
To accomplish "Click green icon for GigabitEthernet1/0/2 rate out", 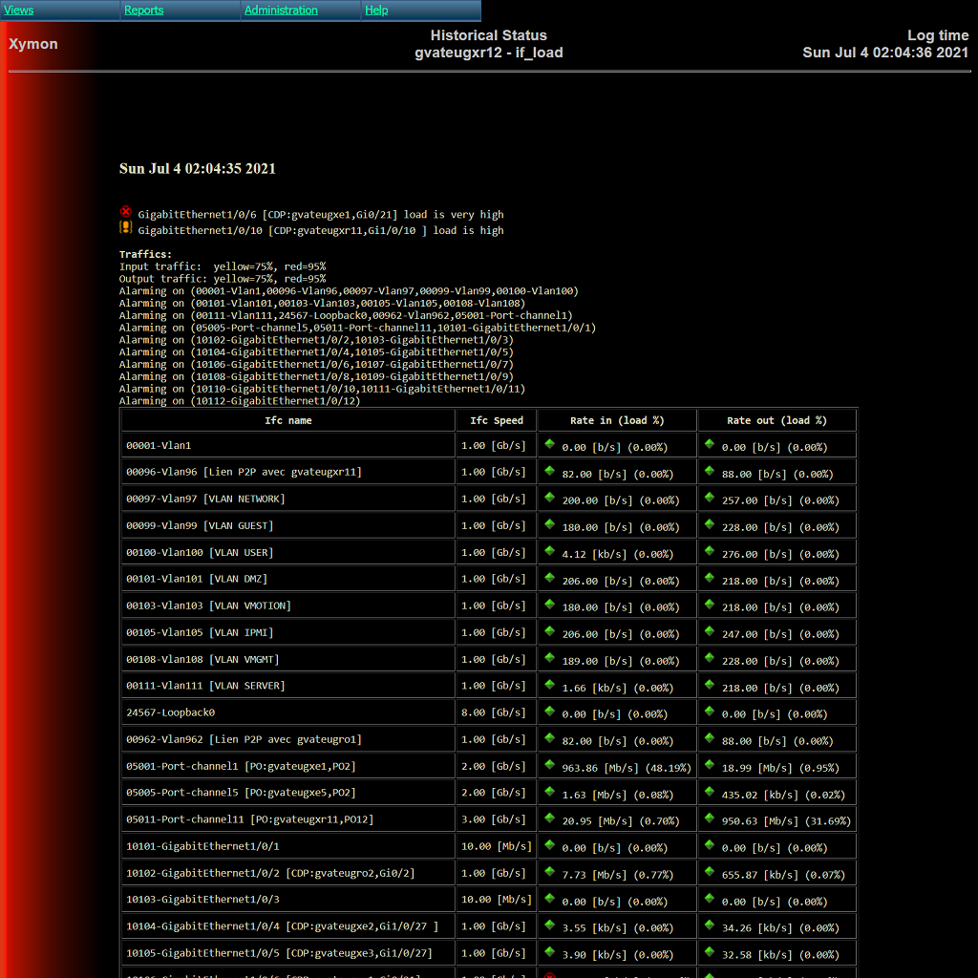I will tap(710, 871).
